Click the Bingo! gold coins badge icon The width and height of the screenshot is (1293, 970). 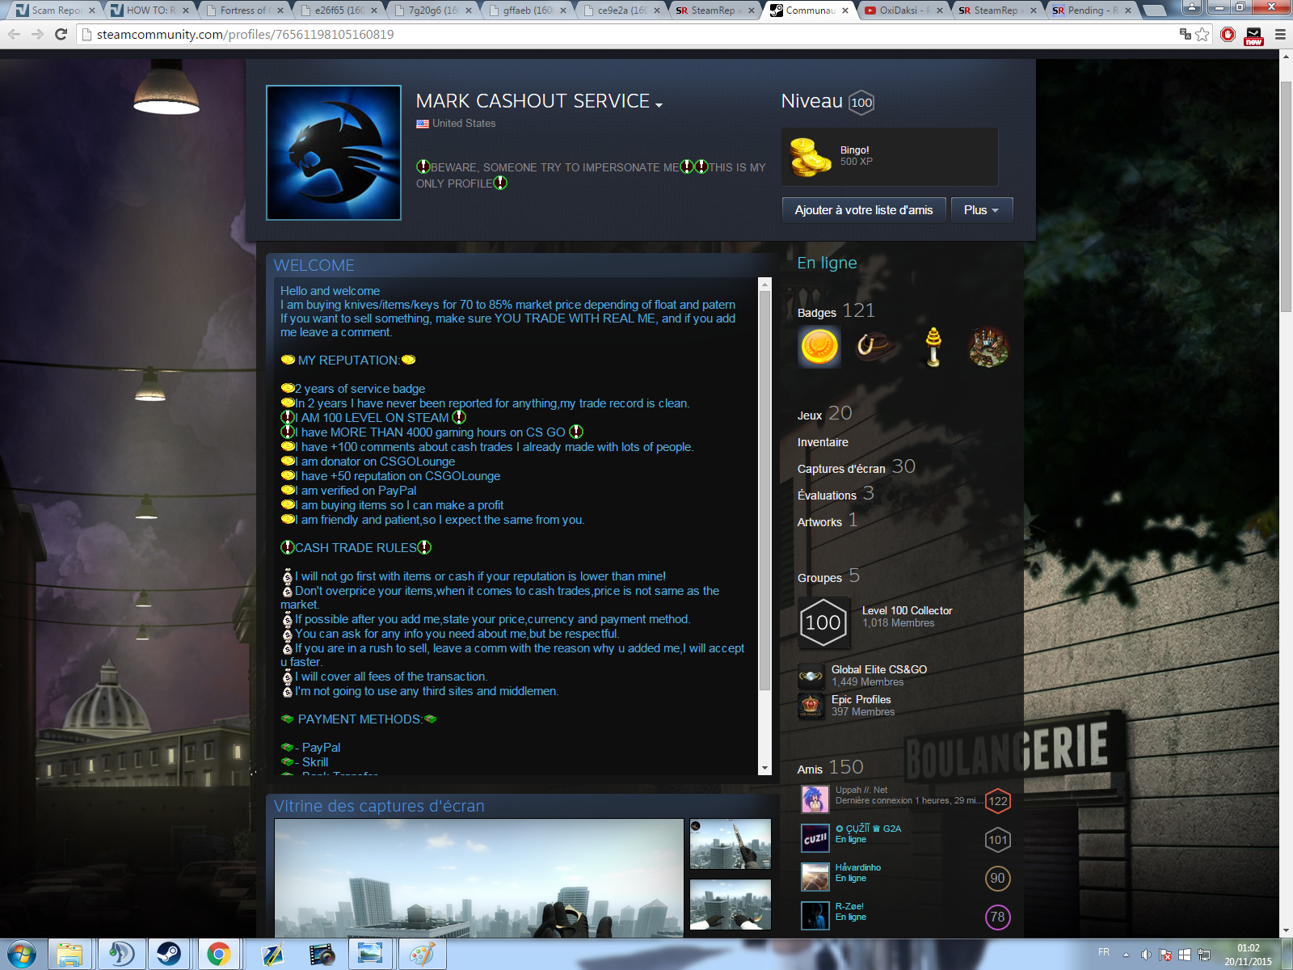coord(811,157)
